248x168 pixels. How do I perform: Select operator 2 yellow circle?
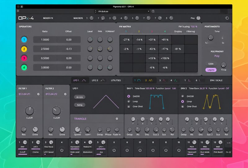(24, 49)
